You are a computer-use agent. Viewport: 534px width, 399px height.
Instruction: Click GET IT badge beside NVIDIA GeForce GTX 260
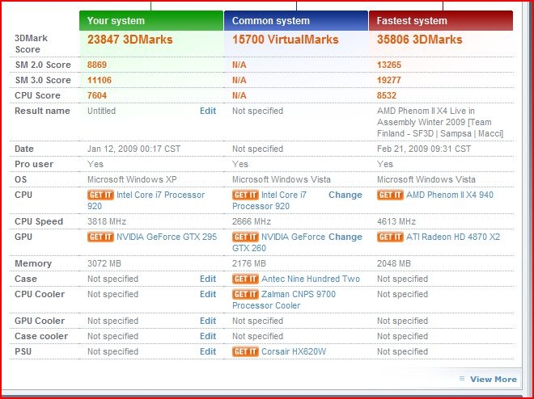click(245, 237)
